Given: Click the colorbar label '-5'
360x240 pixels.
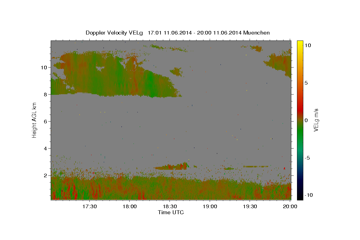Looking at the screenshot, I should [307, 158].
